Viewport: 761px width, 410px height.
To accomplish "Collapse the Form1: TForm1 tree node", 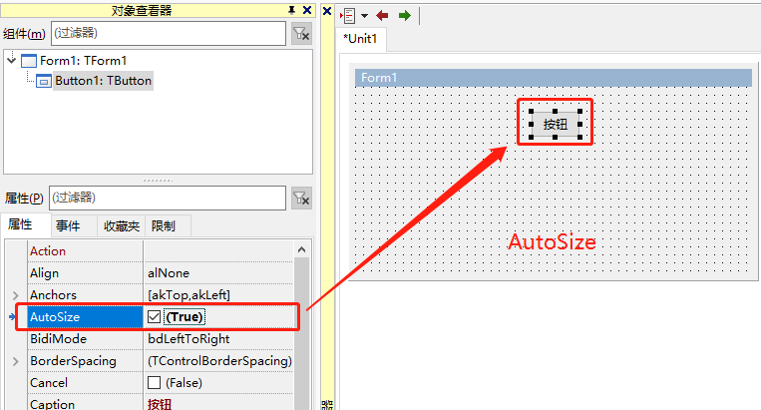I will pyautogui.click(x=12, y=60).
